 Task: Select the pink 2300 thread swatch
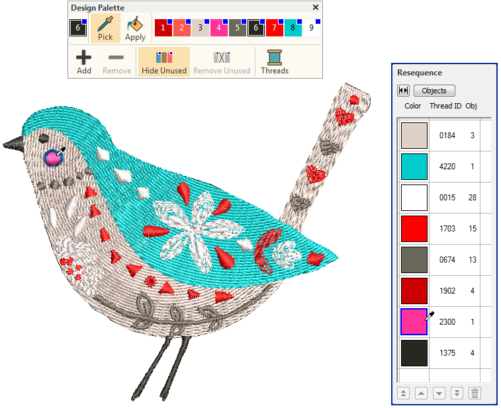click(414, 322)
